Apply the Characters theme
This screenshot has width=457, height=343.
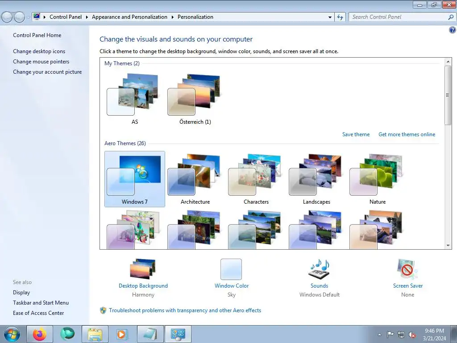[x=256, y=179]
